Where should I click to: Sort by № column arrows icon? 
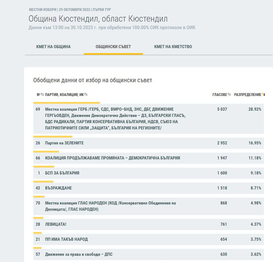[42, 94]
